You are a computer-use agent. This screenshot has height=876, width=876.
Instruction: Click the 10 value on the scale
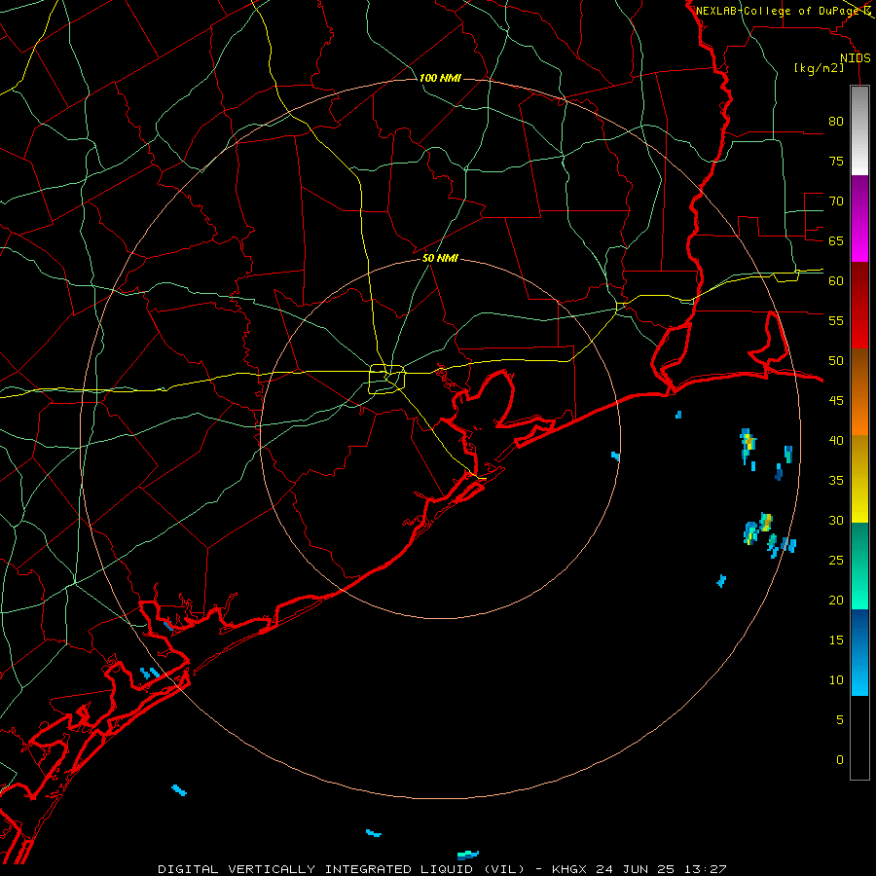click(836, 680)
